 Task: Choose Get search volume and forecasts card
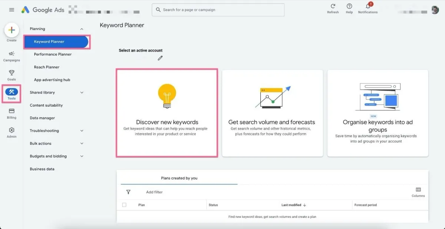click(x=272, y=113)
